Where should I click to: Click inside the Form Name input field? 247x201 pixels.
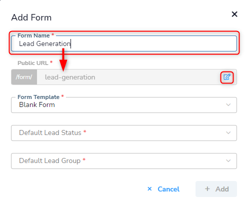(124, 43)
